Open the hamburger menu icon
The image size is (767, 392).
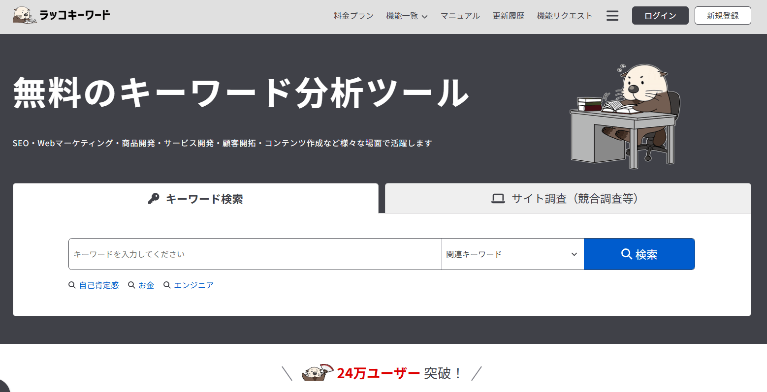point(612,15)
